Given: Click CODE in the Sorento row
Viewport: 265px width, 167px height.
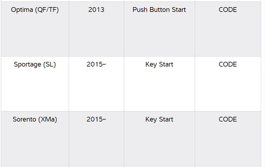Looking at the screenshot, I should tap(228, 119).
